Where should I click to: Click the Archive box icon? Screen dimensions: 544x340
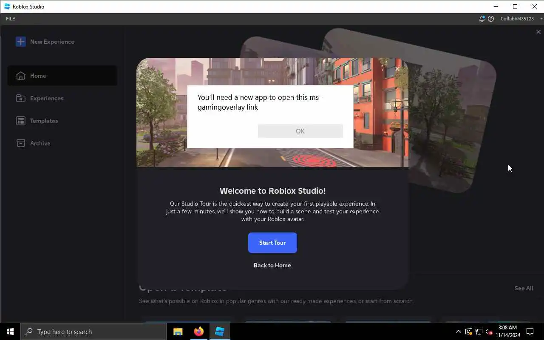click(21, 143)
